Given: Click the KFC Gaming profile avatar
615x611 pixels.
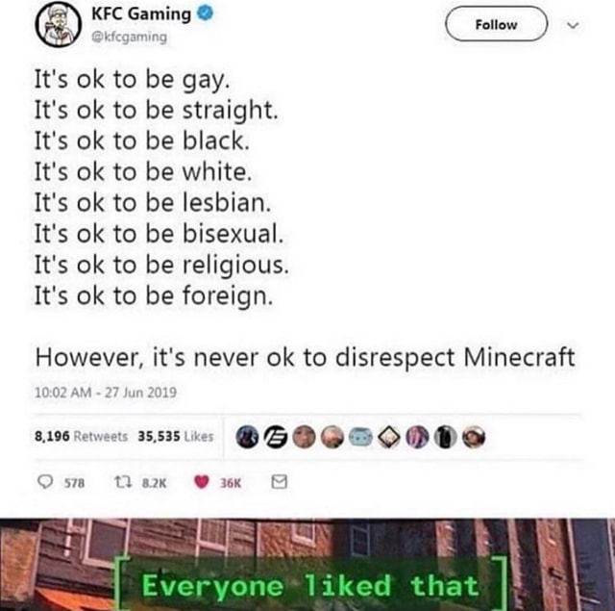Looking at the screenshot, I should click(58, 25).
